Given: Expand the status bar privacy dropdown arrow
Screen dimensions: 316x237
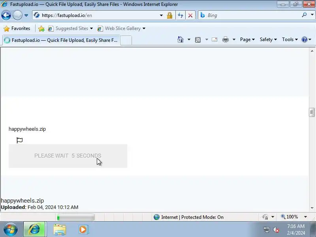Looking at the screenshot, I should 273,217.
